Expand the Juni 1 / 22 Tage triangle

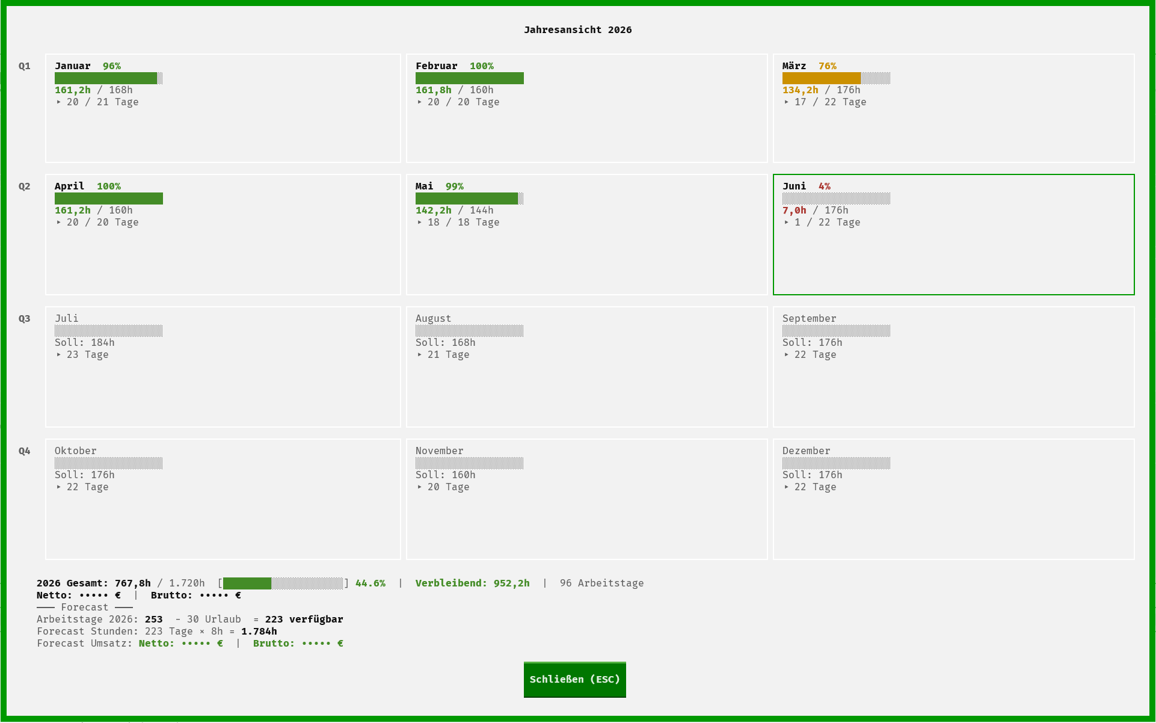[787, 223]
